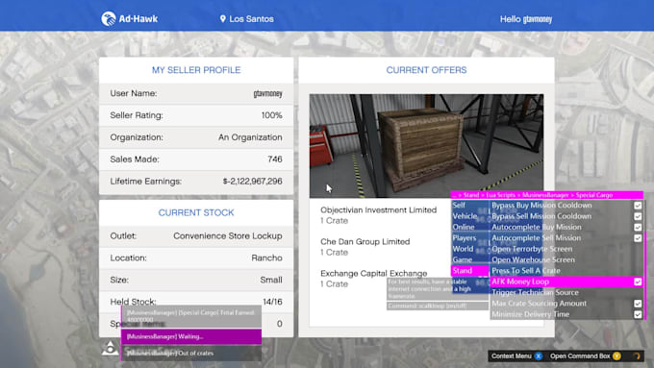Click the yellow Y Command Box icon

pos(616,356)
